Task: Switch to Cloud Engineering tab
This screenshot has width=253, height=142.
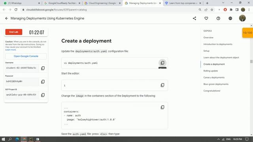Action: pos(102,3)
